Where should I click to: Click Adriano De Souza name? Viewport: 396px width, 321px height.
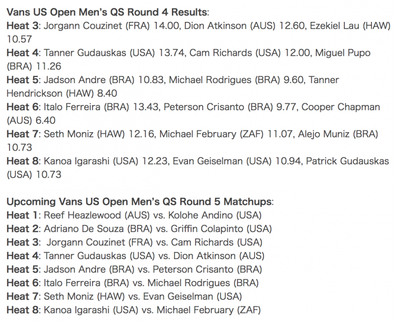click(x=84, y=229)
